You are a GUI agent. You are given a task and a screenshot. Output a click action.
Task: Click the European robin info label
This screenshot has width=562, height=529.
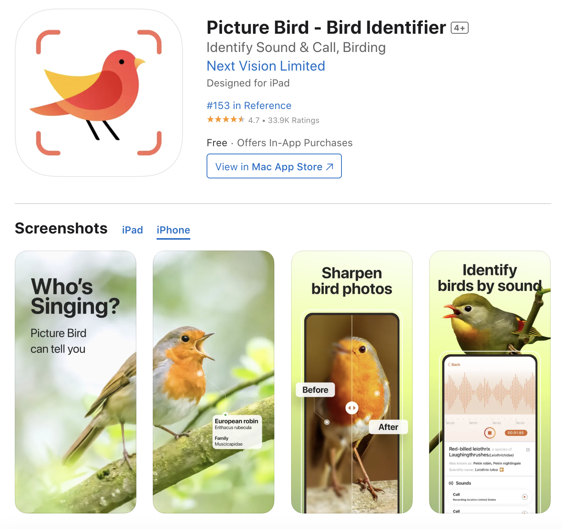[237, 432]
